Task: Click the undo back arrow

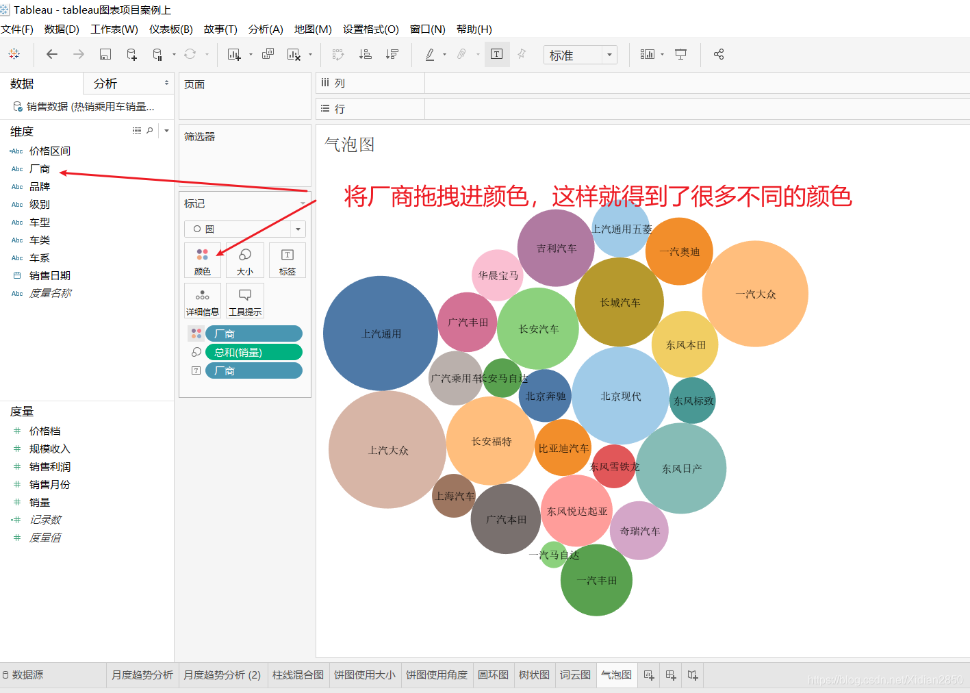Action: 52,54
